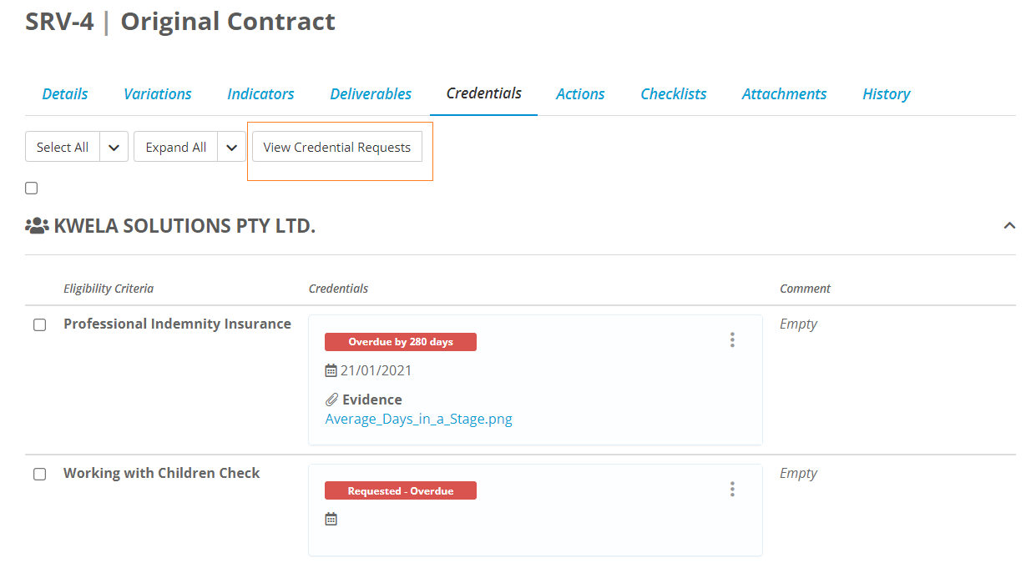Open Expand All dropdown arrow
Image resolution: width=1036 pixels, height=573 pixels.
tap(232, 147)
